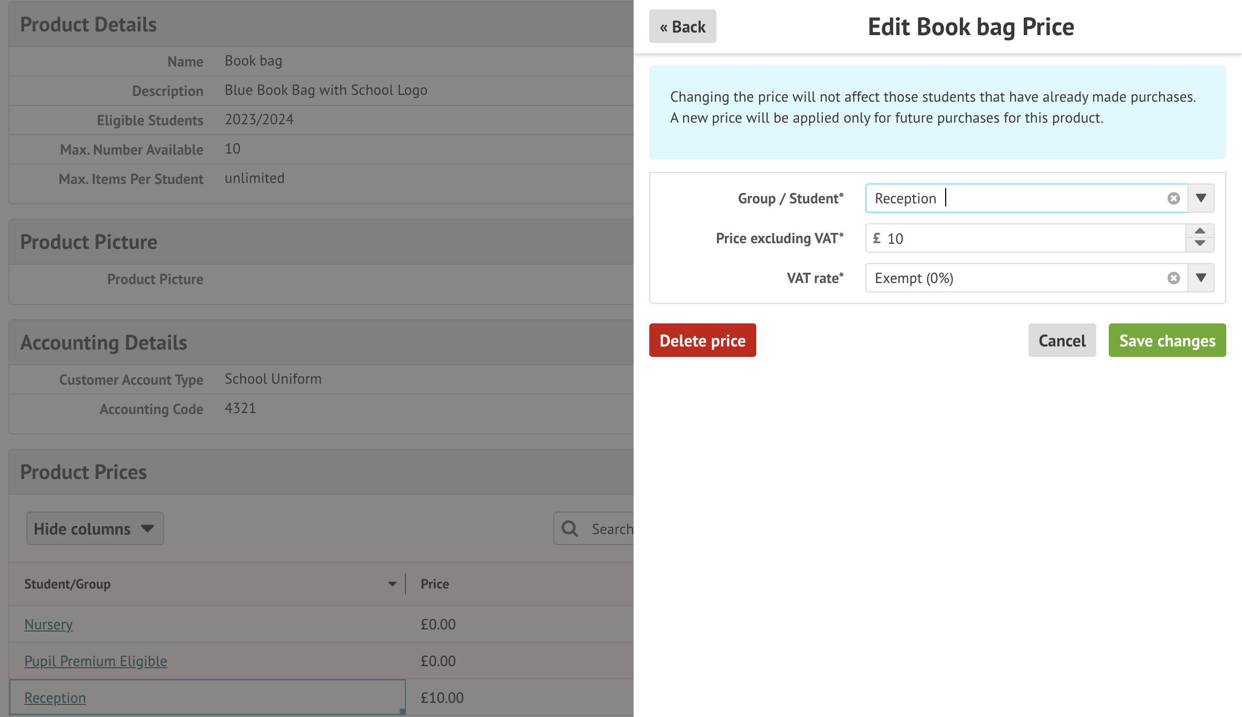Clear the Group / Student field value
The image size is (1242, 717).
tap(1173, 198)
